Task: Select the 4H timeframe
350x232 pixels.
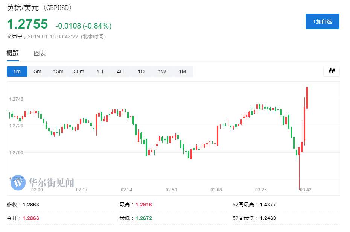Action: [120, 71]
